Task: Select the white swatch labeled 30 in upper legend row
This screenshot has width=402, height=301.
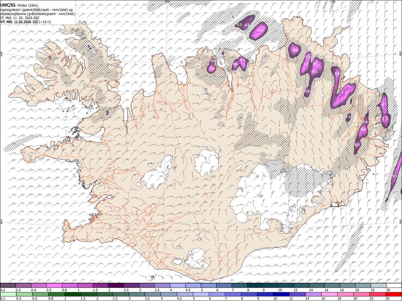Action: [x=394, y=286]
